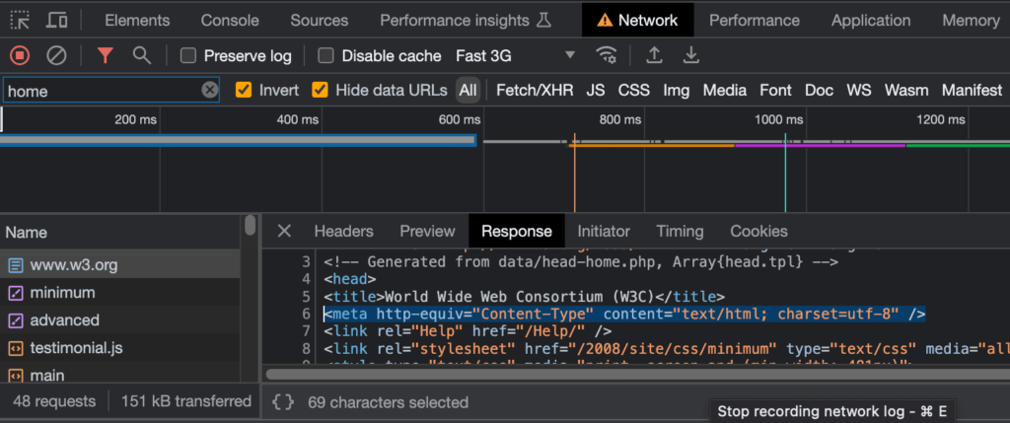Clear the filter text with X icon
Image resolution: width=1010 pixels, height=423 pixels.
pos(209,90)
